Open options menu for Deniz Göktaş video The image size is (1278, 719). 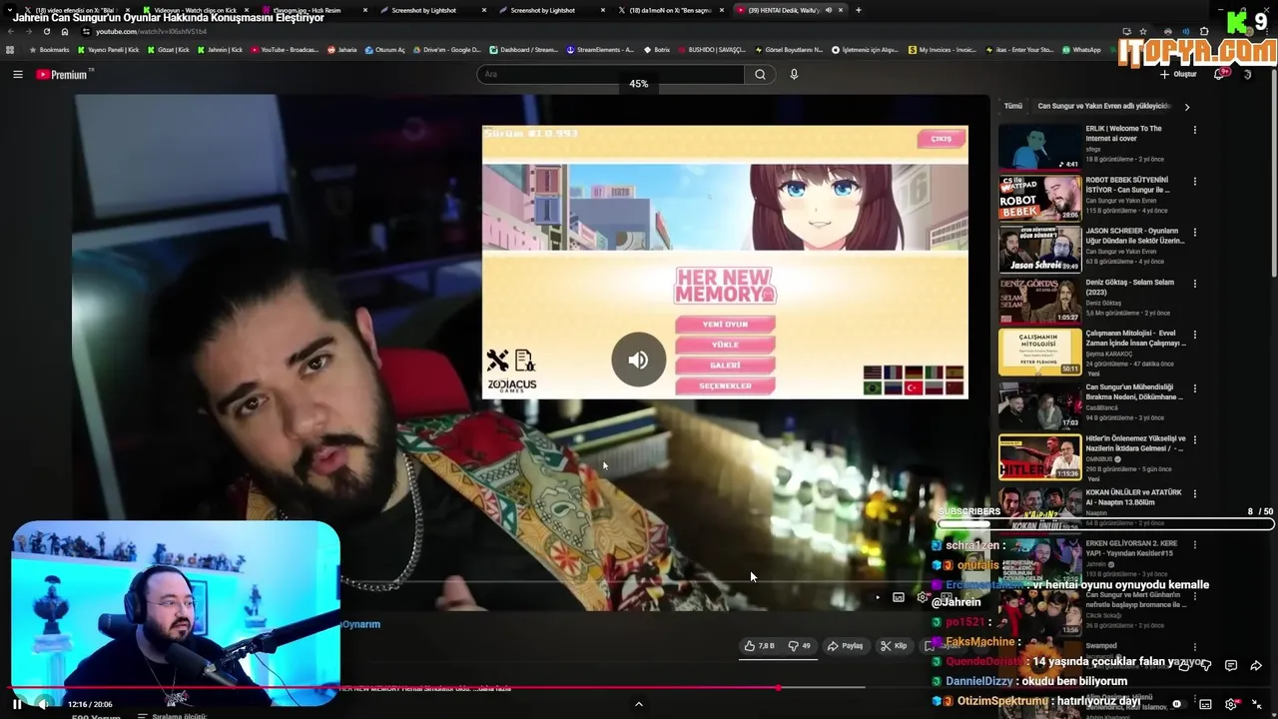pos(1194,284)
